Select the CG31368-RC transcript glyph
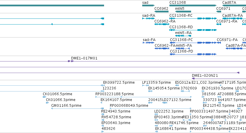Screen dimensions: 246x133 coord(193,18)
